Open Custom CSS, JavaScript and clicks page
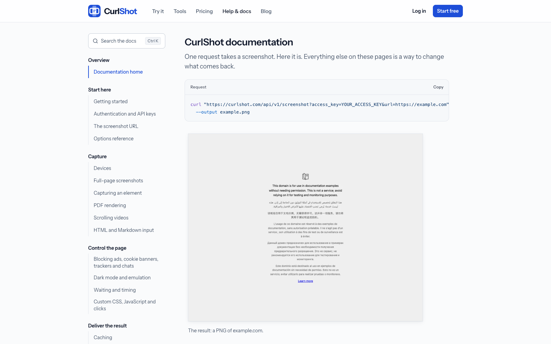Screen dimensions: 551x344 click(125, 305)
